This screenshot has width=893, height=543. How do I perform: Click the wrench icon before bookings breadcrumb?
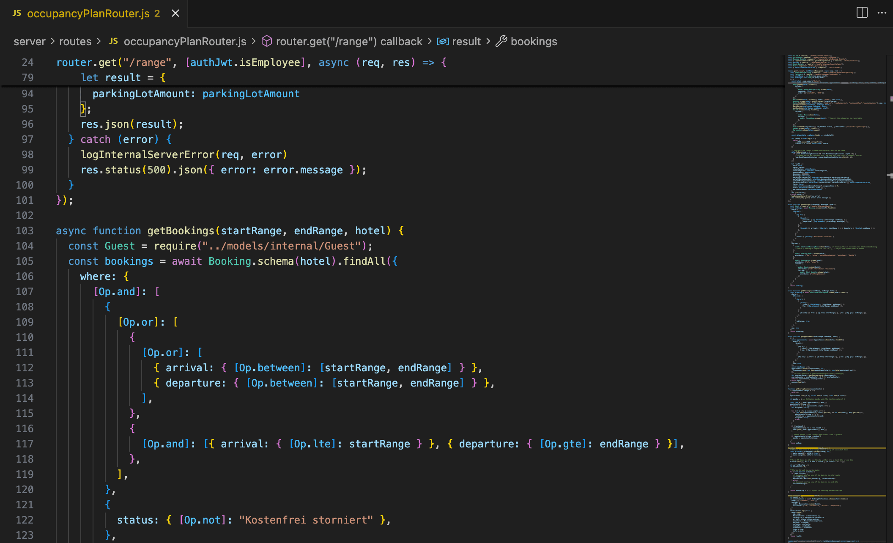(501, 41)
